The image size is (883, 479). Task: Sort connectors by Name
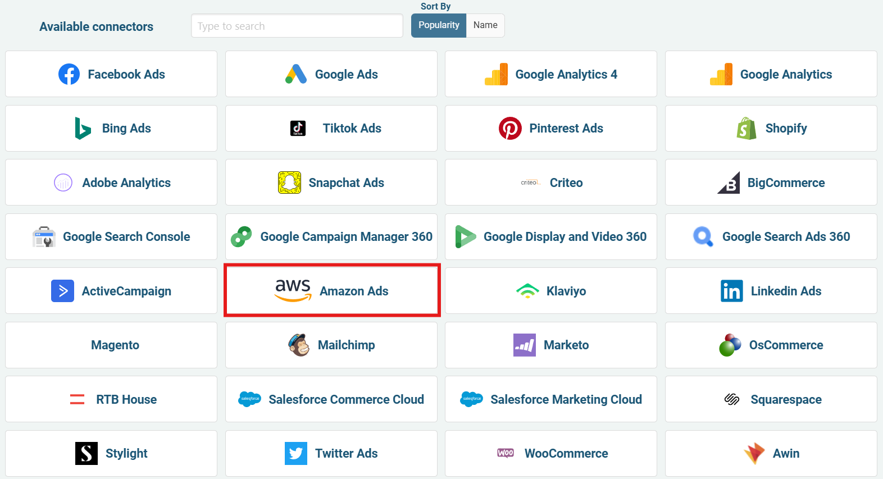(485, 26)
